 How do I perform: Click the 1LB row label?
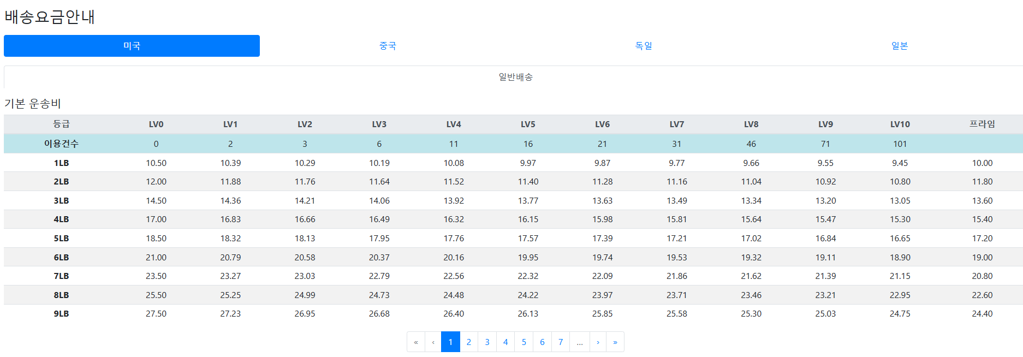click(x=61, y=163)
